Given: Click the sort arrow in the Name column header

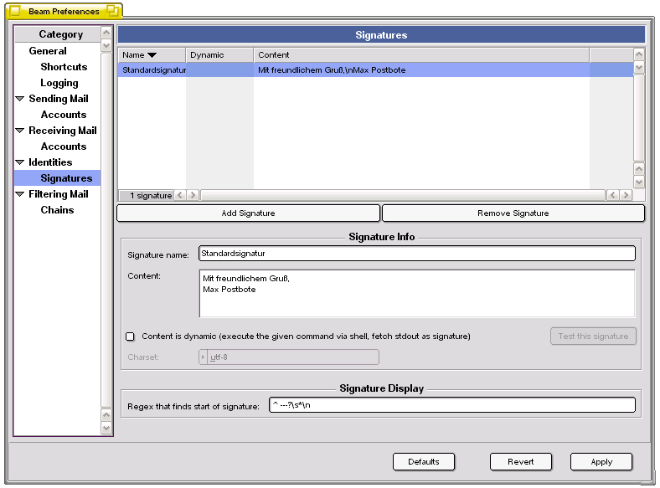Looking at the screenshot, I should point(152,55).
